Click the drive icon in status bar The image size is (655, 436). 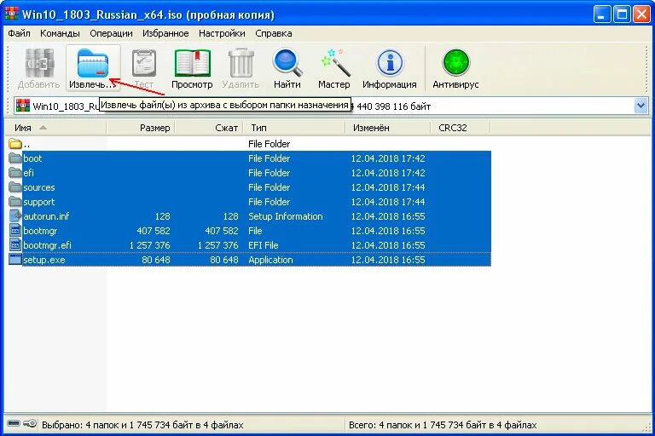point(14,424)
